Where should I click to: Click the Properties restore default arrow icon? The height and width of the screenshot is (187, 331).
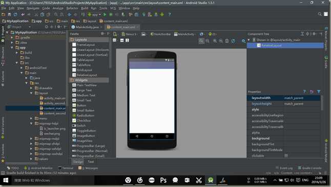tap(312, 91)
